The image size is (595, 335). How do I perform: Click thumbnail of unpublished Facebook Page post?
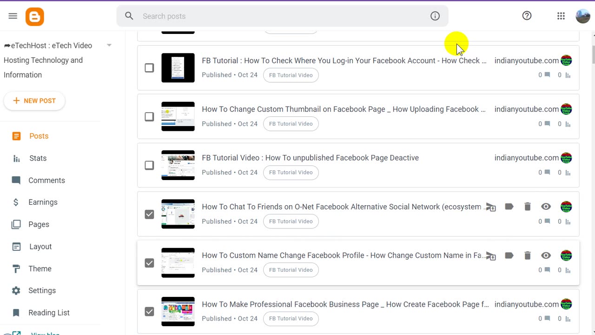(178, 165)
